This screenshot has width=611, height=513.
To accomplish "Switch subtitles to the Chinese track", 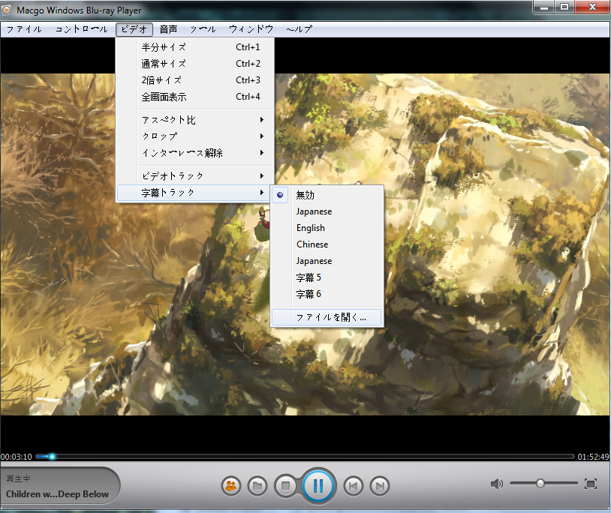I will [x=312, y=244].
